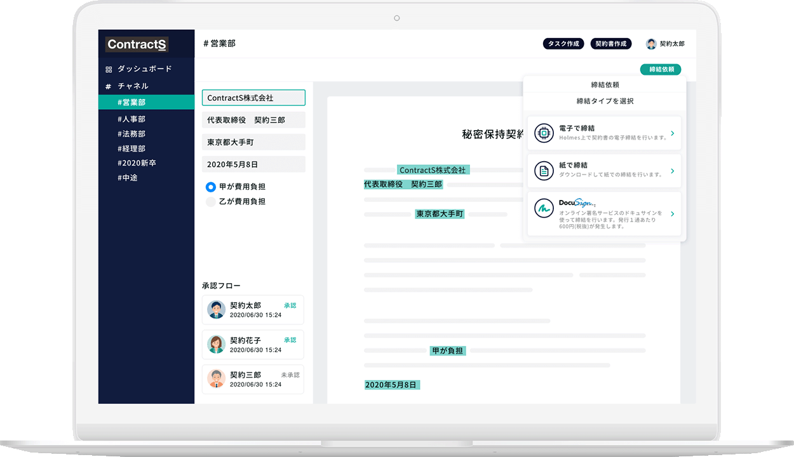This screenshot has height=457, width=794.
Task: Click 契約花子's avatar in the approval flow
Action: pos(216,345)
